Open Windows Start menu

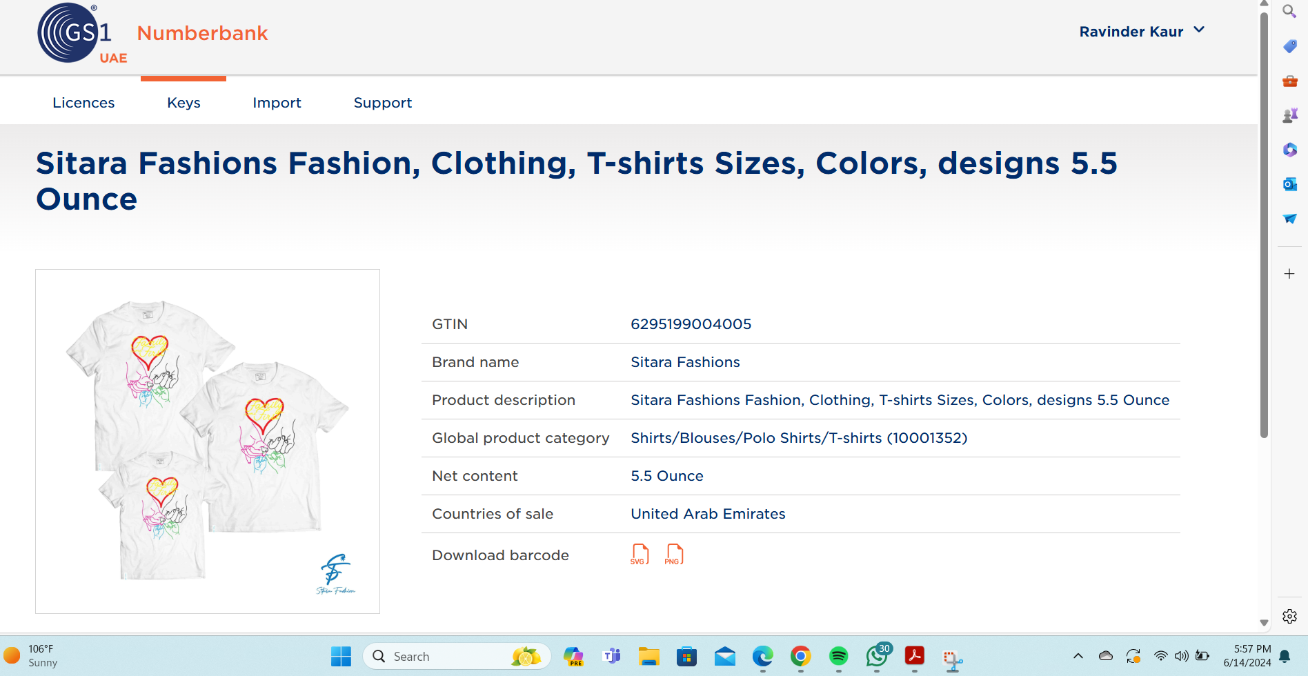[341, 656]
